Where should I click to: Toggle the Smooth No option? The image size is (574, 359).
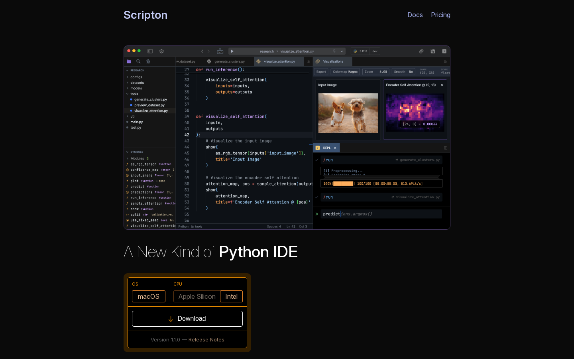click(403, 72)
